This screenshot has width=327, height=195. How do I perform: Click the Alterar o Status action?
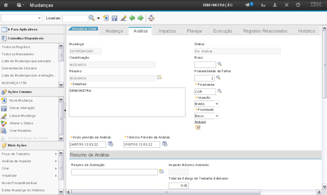pyautogui.click(x=21, y=123)
